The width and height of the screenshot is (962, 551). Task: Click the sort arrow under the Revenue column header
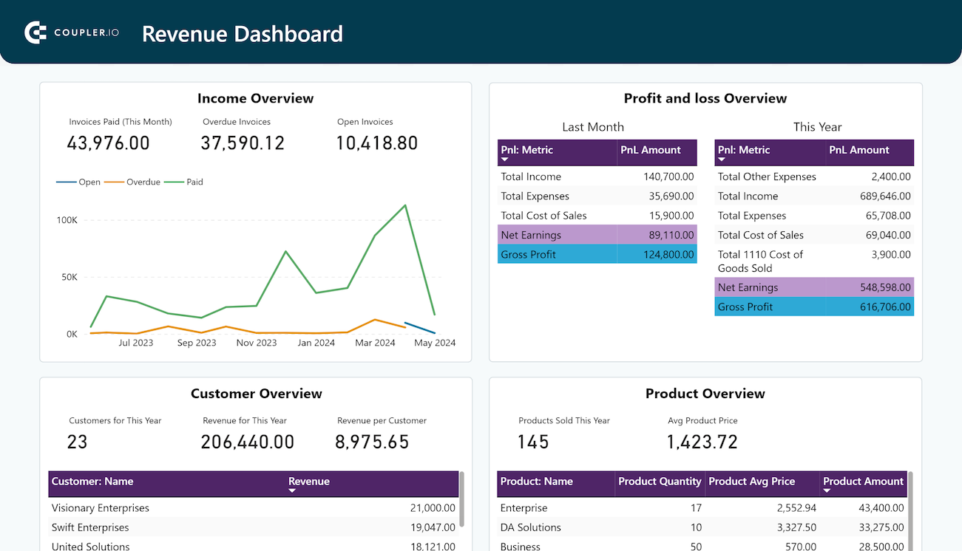tap(292, 491)
